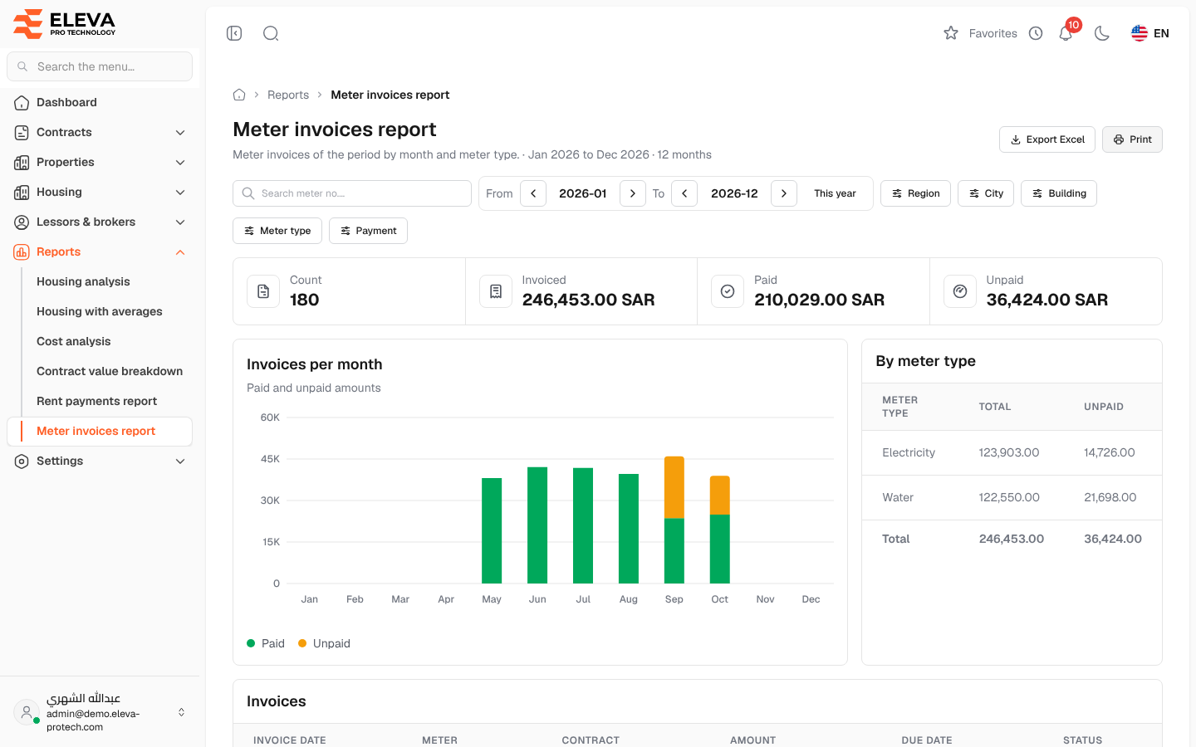Open the Payment filter

point(368,231)
